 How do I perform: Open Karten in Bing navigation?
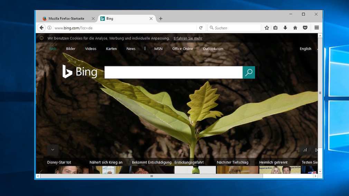111,49
